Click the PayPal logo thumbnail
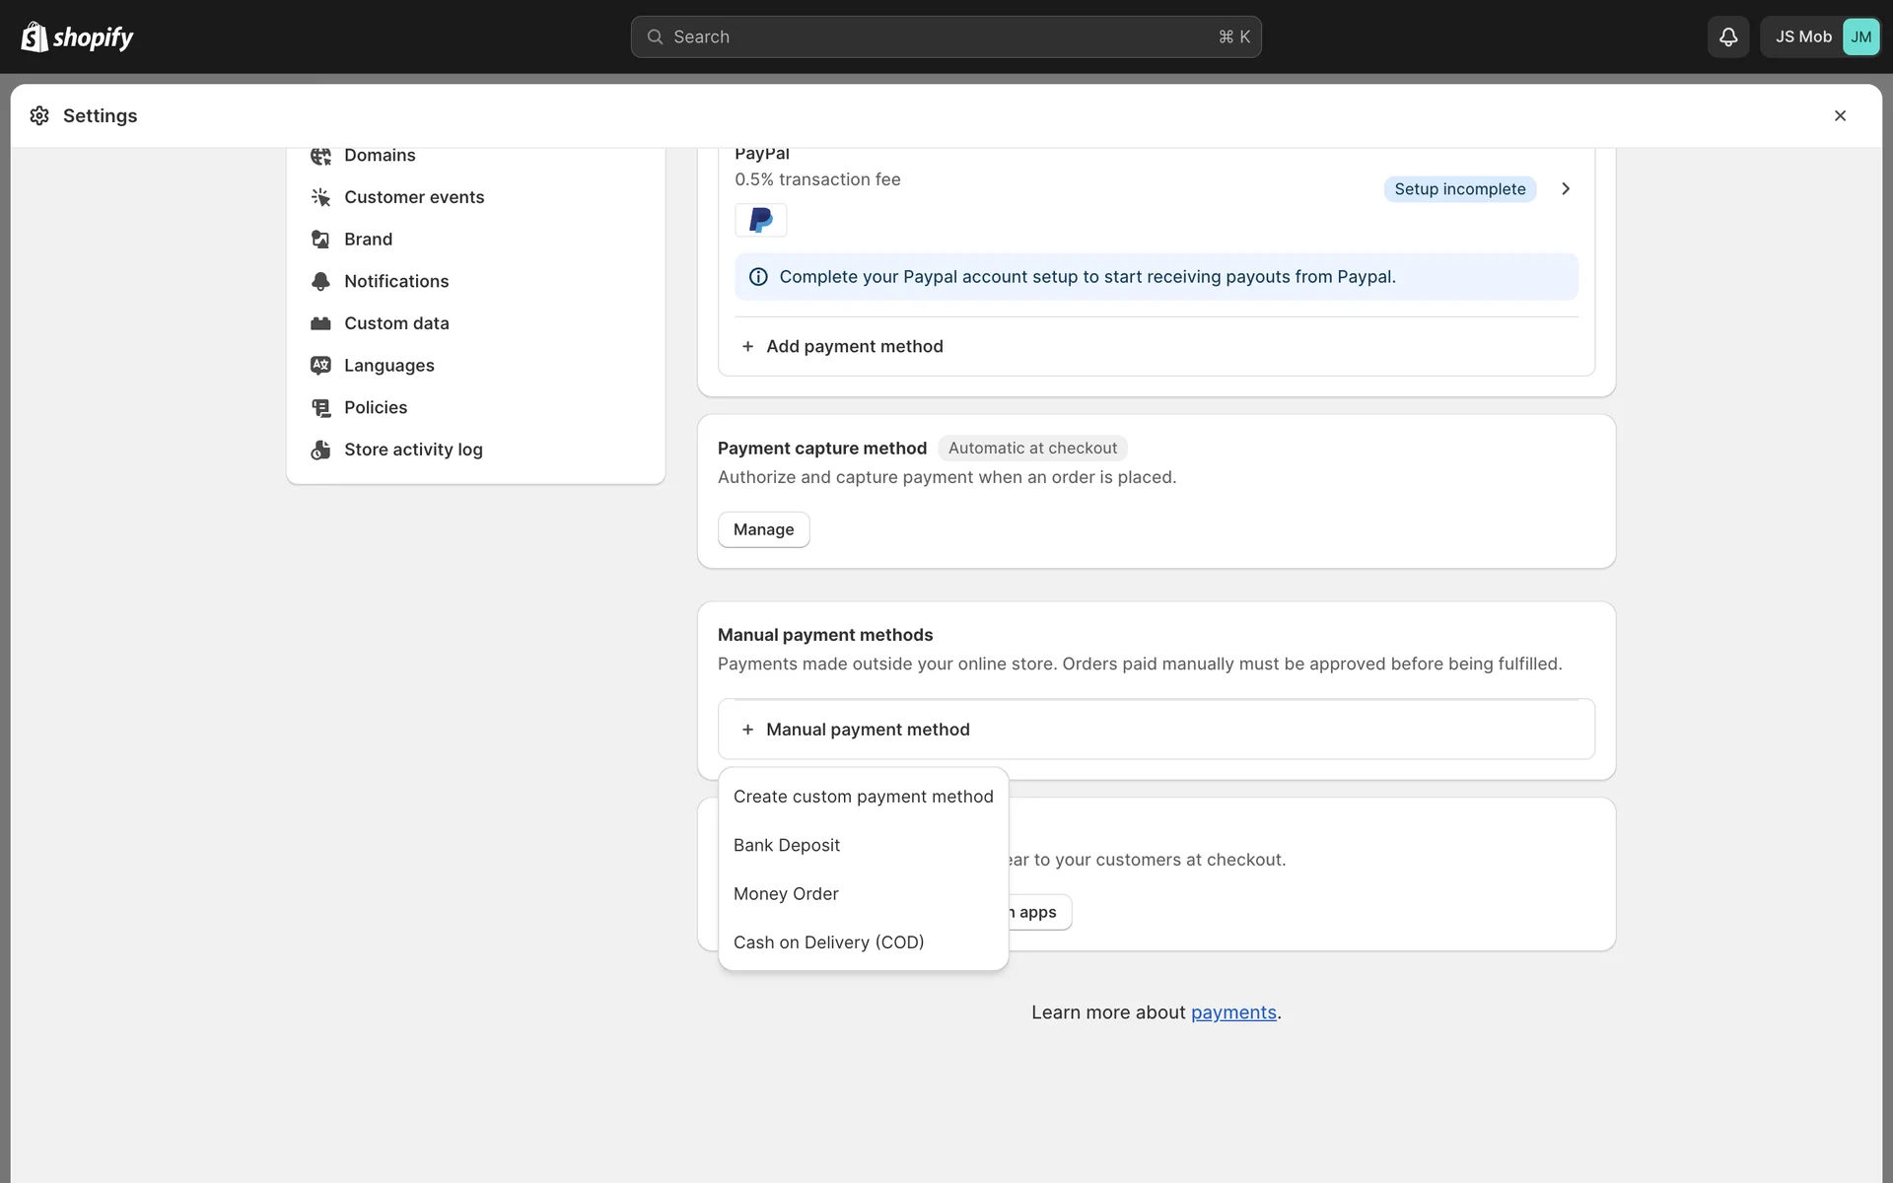This screenshot has width=1893, height=1183. click(x=760, y=220)
